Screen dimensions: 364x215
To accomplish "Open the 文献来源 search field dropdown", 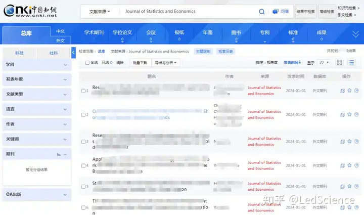I will tap(100, 12).
